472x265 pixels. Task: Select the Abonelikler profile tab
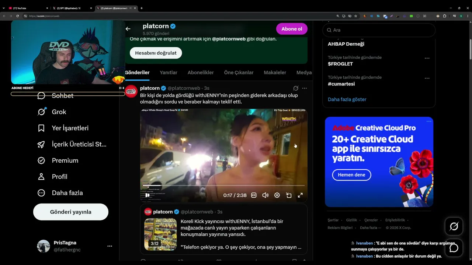201,73
